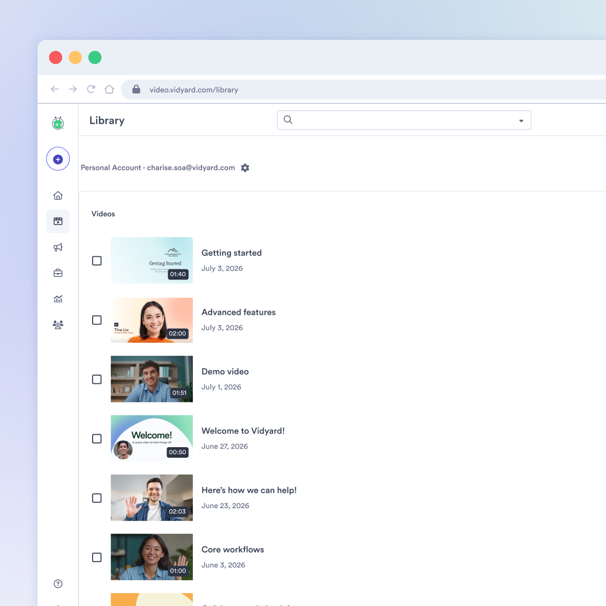Click the search magnifier icon
This screenshot has height=606, width=606.
click(x=288, y=120)
